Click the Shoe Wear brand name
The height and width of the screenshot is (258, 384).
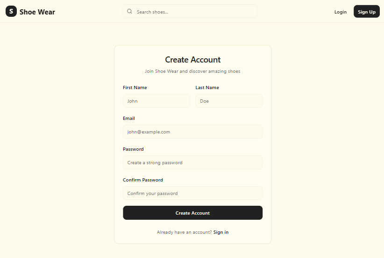[x=37, y=12]
